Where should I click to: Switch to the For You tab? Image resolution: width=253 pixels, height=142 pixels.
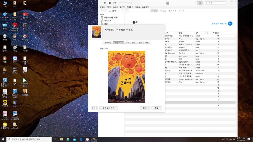[x=163, y=11]
